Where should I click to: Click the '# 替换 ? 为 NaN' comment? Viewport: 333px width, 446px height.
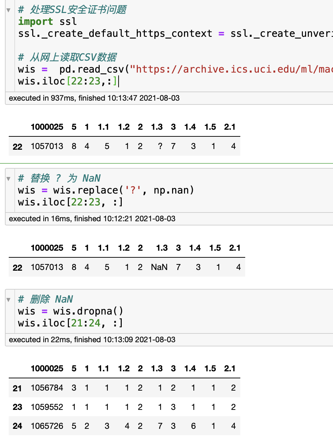click(x=59, y=178)
